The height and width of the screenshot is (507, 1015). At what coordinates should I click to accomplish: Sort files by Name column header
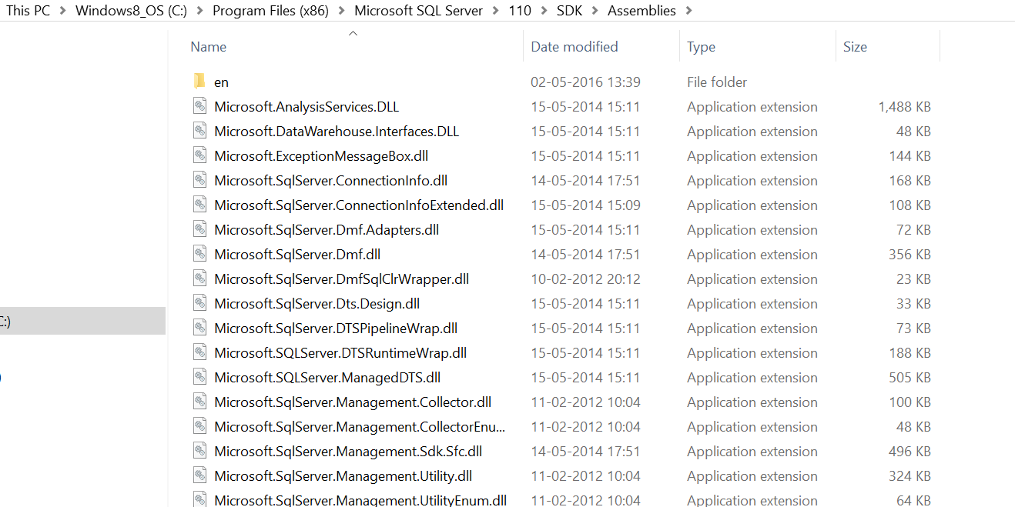[x=209, y=47]
